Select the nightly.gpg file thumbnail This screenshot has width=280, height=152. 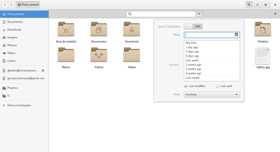click(262, 55)
